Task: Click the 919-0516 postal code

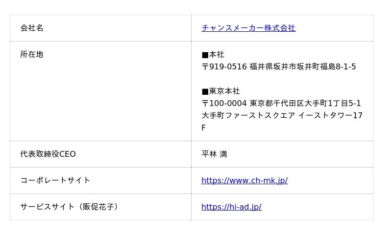Action: click(x=228, y=67)
